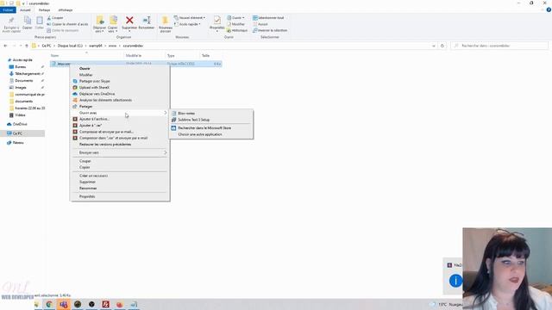Click Copier le chemin d'accès in ribbon
This screenshot has height=310, width=552.
pos(67,24)
